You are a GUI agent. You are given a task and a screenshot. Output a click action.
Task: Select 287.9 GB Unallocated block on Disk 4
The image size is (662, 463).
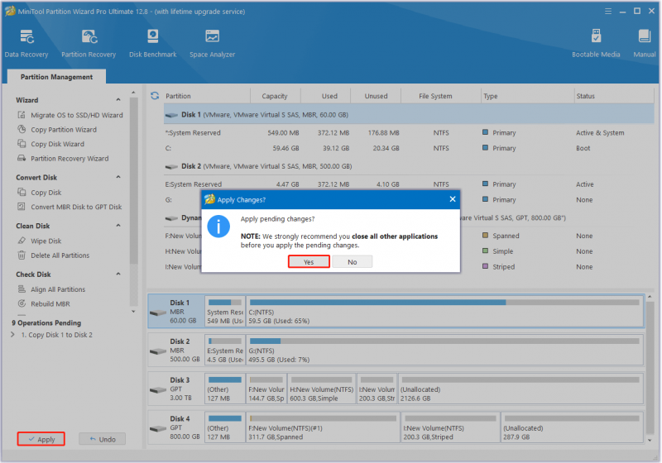pos(572,427)
